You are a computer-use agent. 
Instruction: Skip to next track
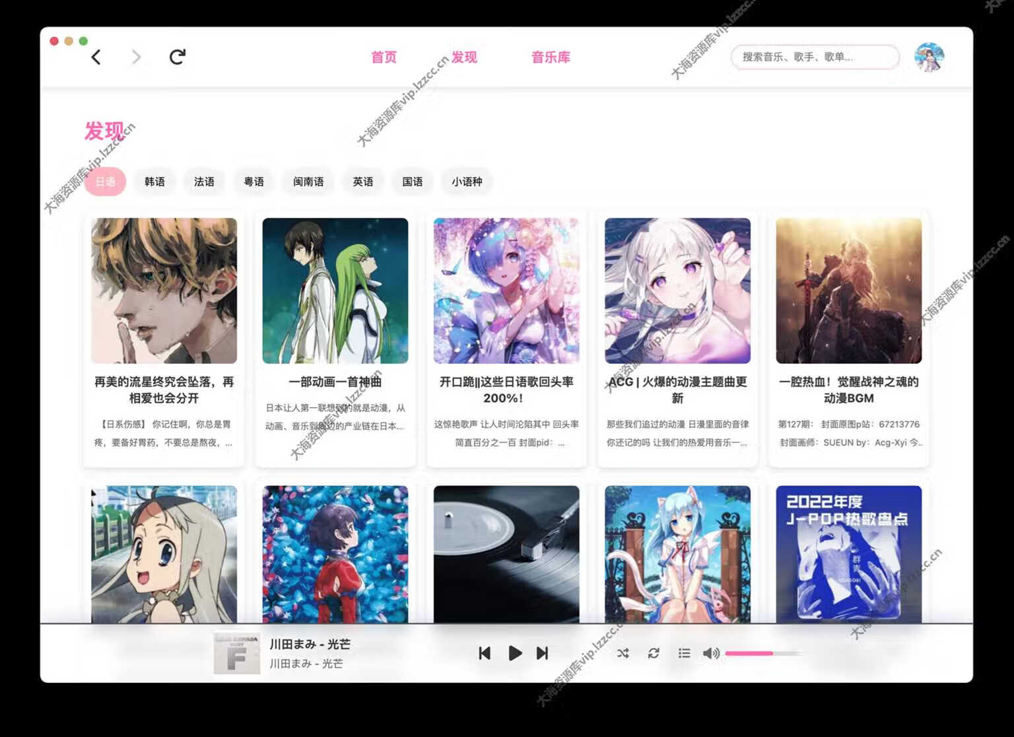click(x=542, y=653)
